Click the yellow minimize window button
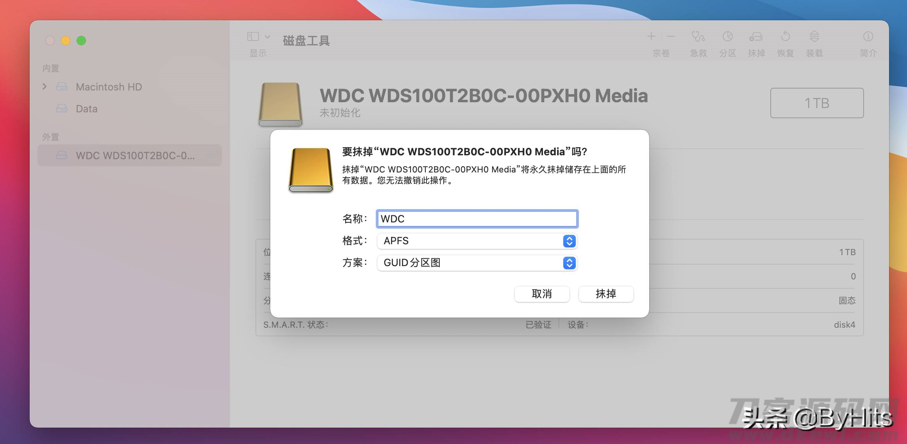Viewport: 907px width, 444px height. pyautogui.click(x=66, y=41)
